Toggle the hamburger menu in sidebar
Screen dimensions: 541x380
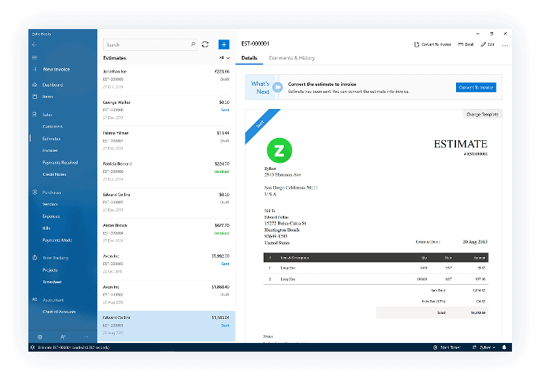[34, 57]
